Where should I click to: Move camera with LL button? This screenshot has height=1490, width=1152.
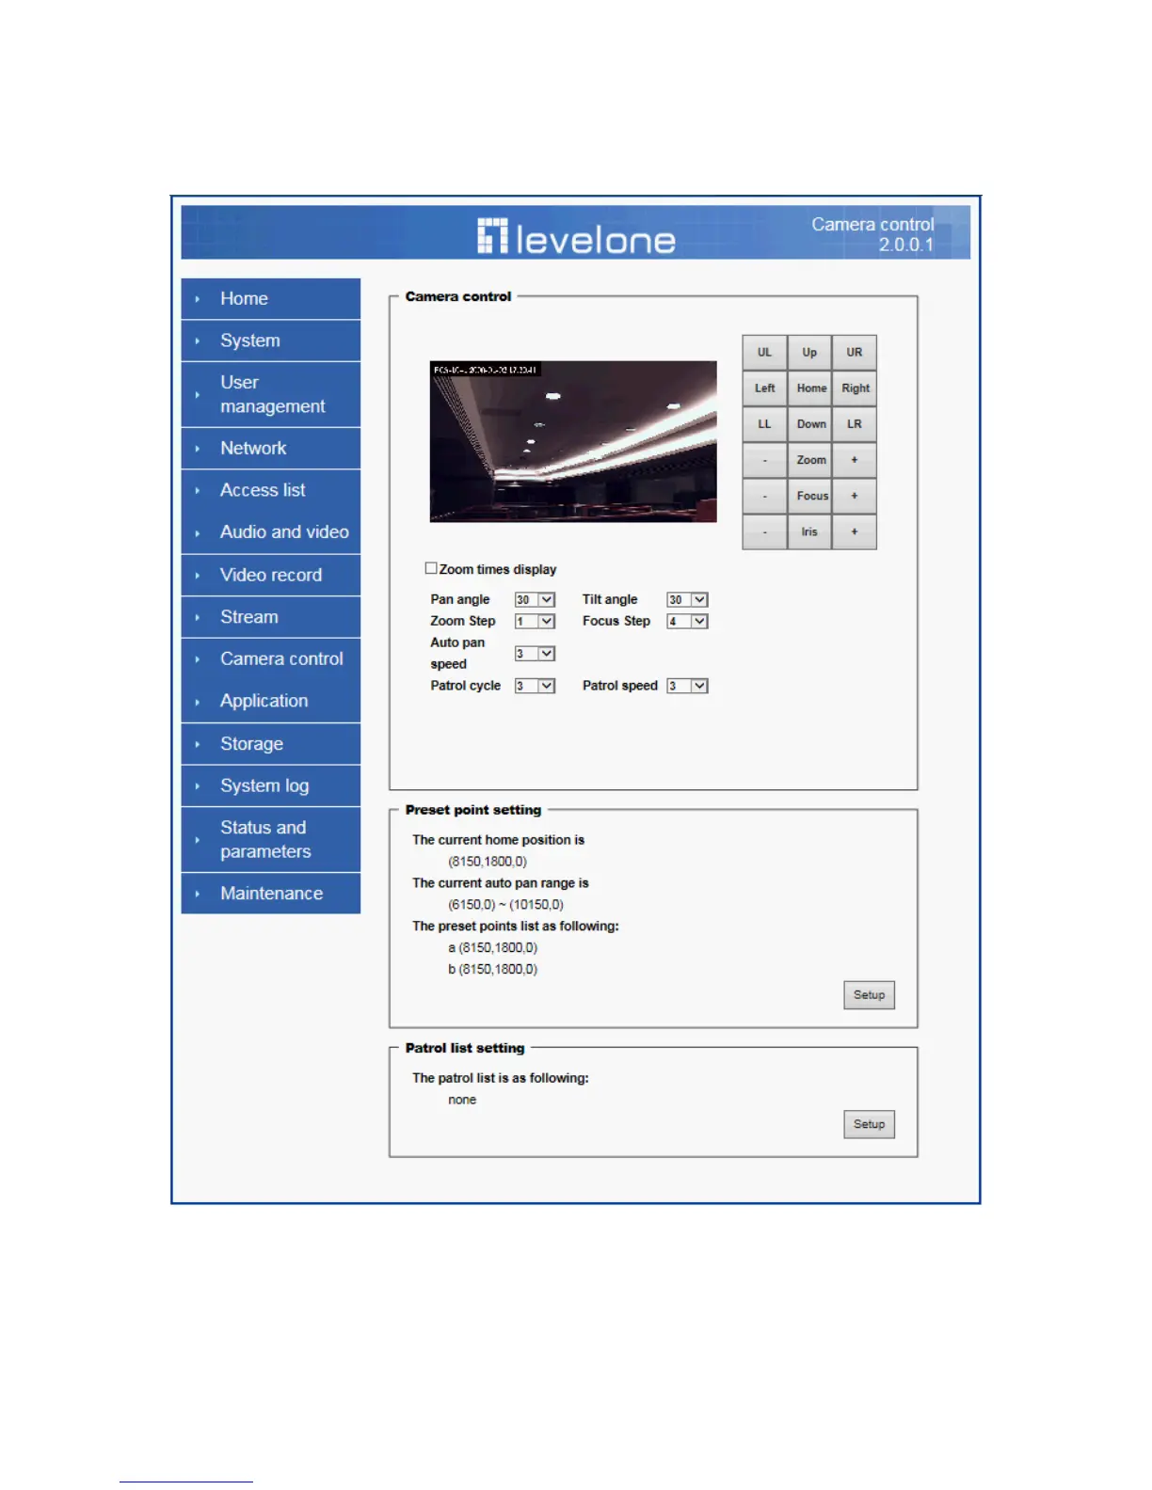[764, 424]
